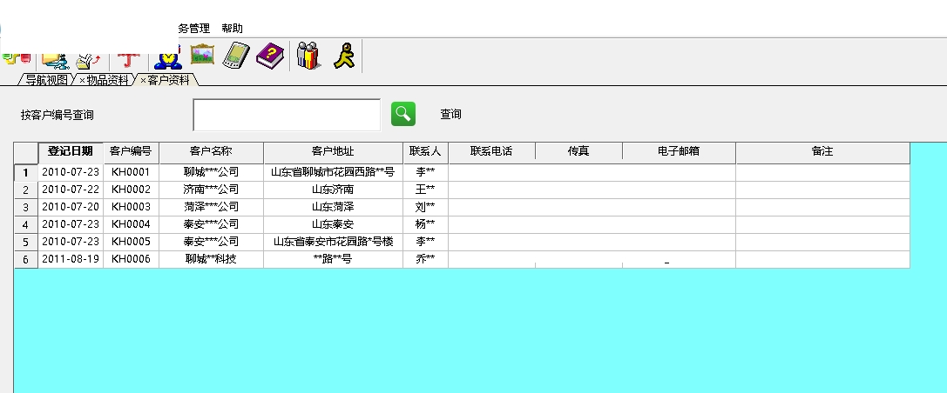947x393 pixels.
Task: Click the 2010-07-22 date cell
Action: pyautogui.click(x=71, y=190)
